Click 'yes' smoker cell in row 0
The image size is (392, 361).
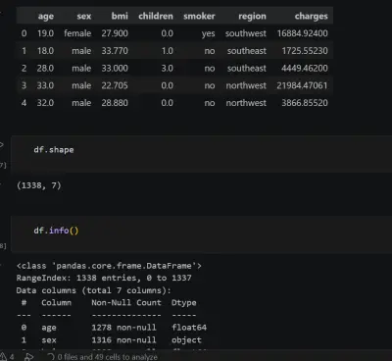click(209, 33)
